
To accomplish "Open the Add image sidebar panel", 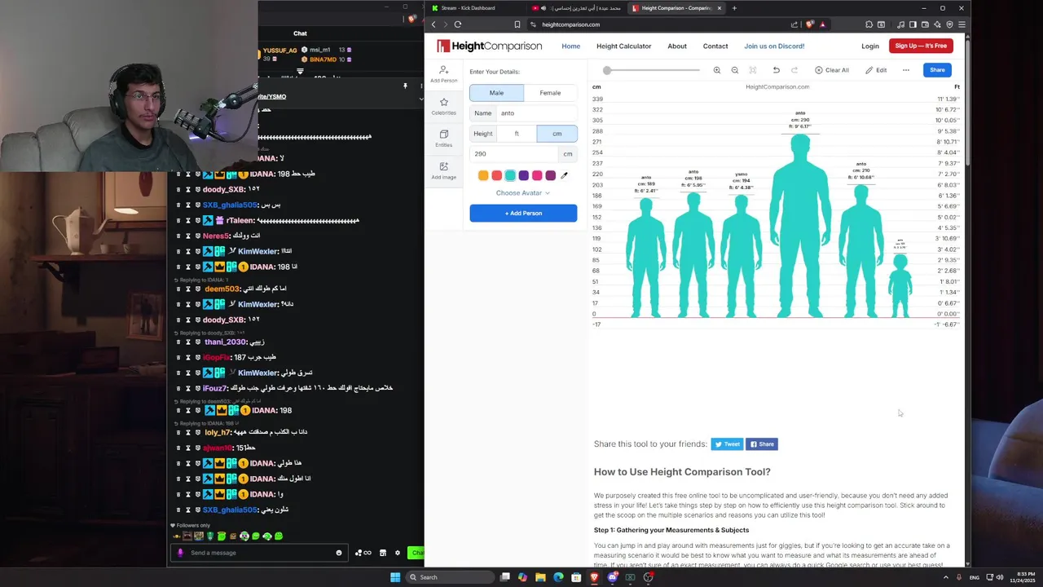I will 443,170.
